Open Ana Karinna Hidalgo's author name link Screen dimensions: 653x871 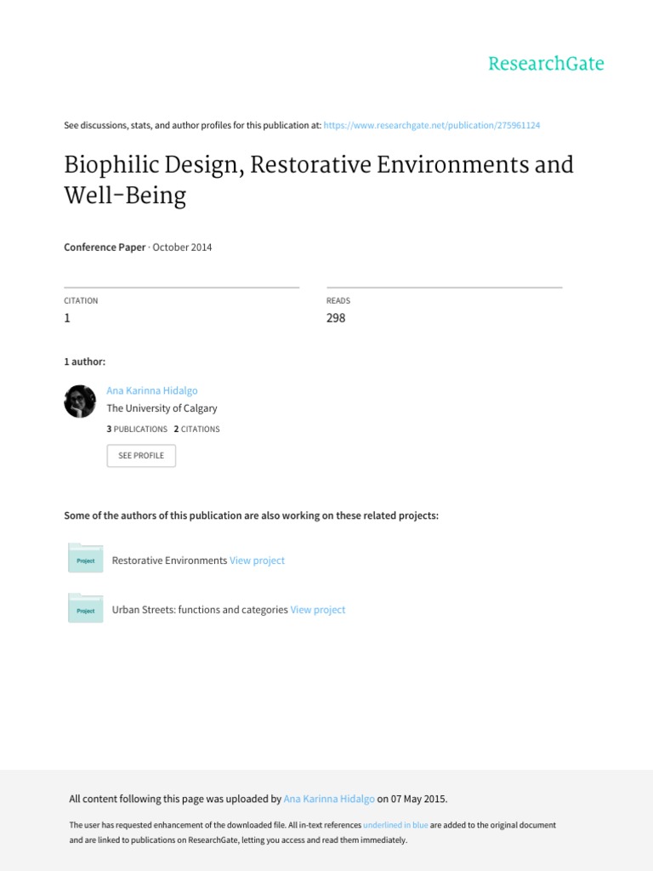[152, 390]
